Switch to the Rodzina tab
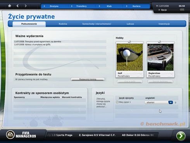This screenshot has height=143, width=190. [63, 24]
